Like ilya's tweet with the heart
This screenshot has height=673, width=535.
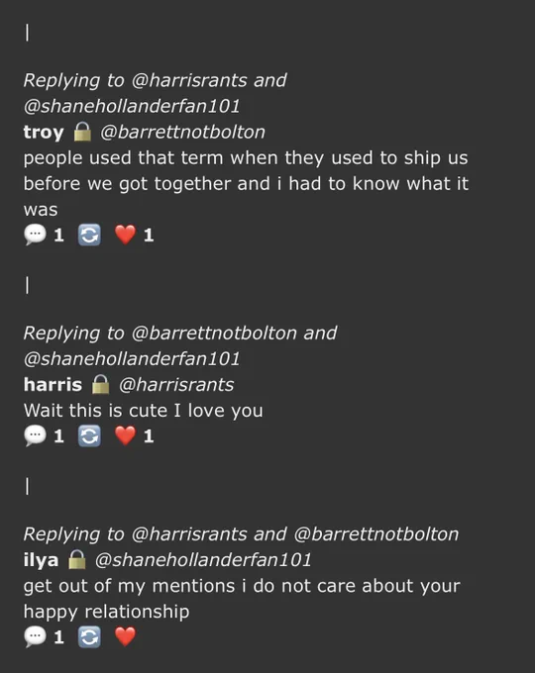tap(126, 636)
